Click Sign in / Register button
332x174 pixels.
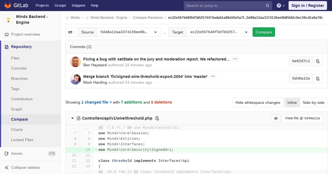coord(308,6)
